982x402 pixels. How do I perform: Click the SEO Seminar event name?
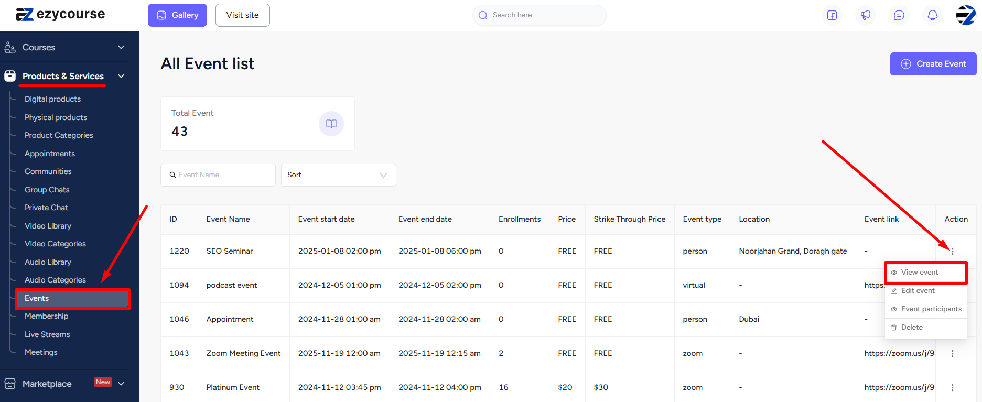(230, 251)
